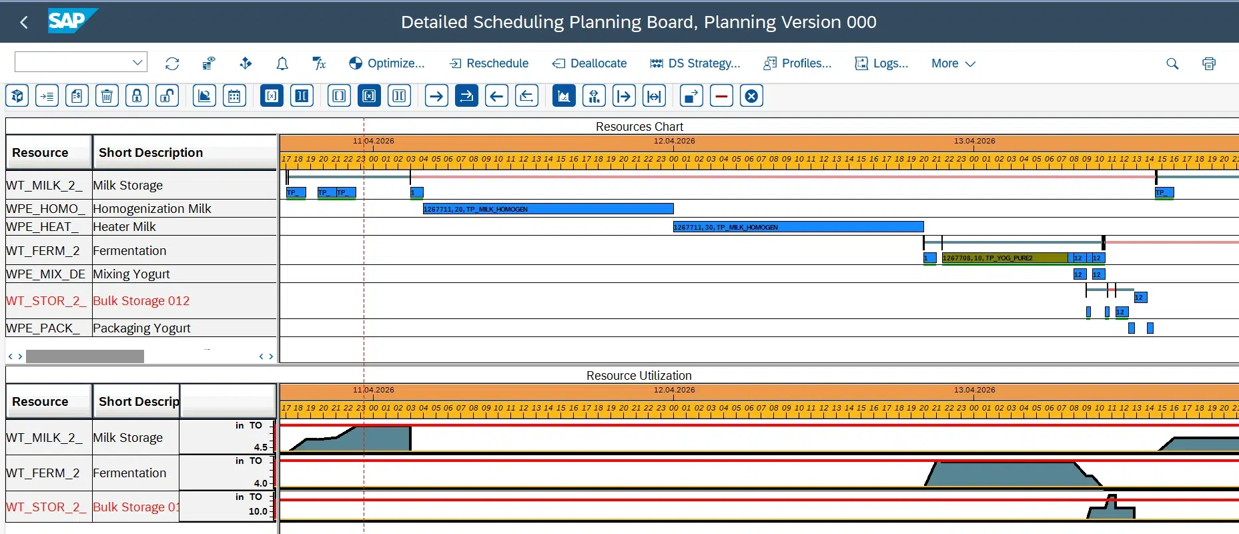Select the red WT_STOR_2_ resource in Resources Chart
The width and height of the screenshot is (1239, 534).
point(141,300)
